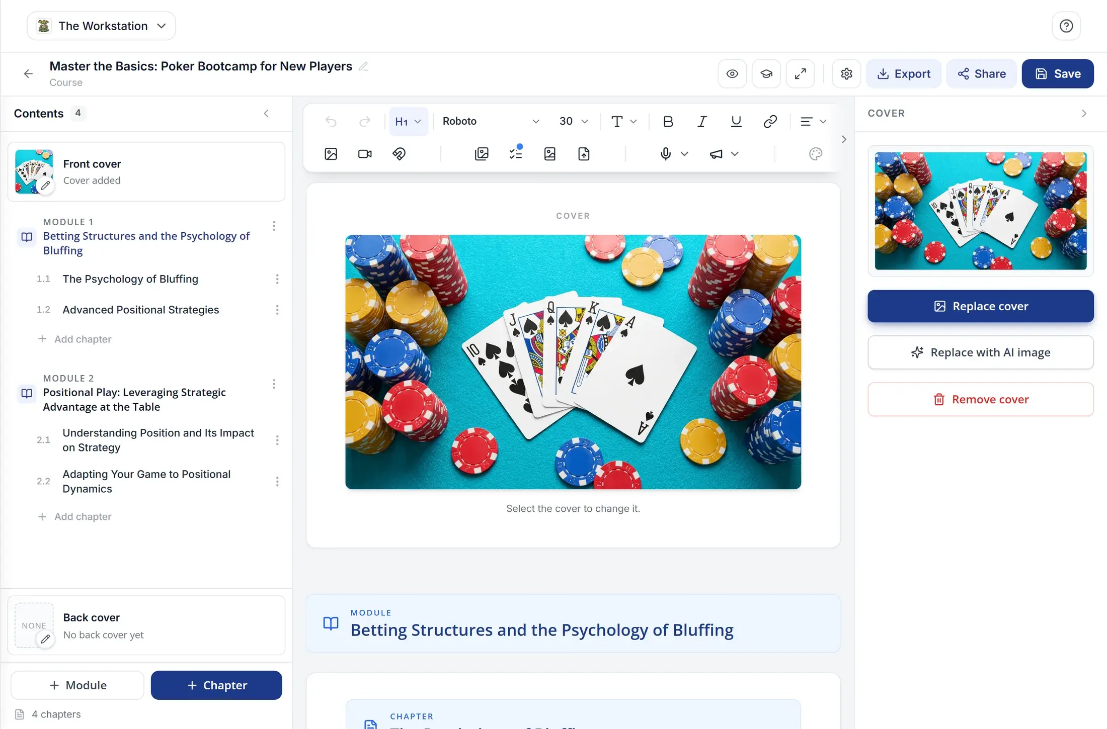This screenshot has width=1107, height=729.
Task: Expand editor to fullscreen with the arrows icon
Action: [801, 74]
